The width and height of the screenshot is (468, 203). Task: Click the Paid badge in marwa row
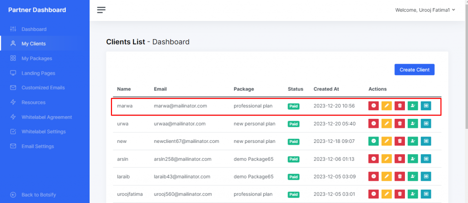point(293,106)
